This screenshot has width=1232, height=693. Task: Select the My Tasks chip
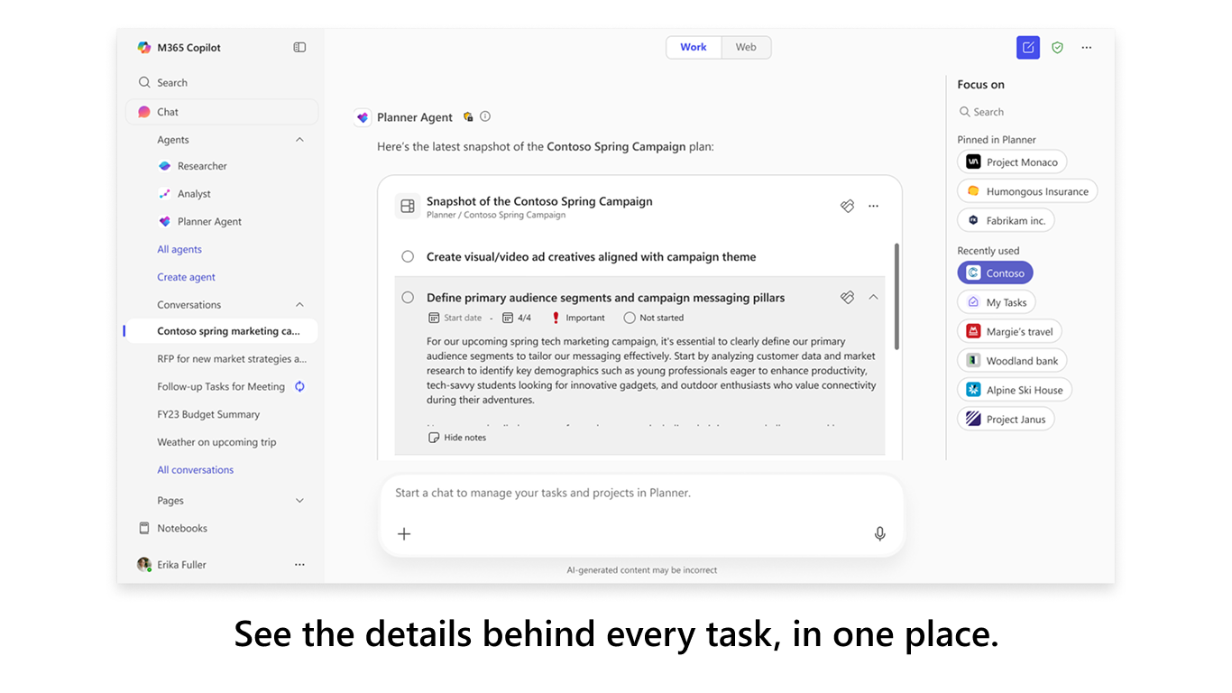pos(997,302)
